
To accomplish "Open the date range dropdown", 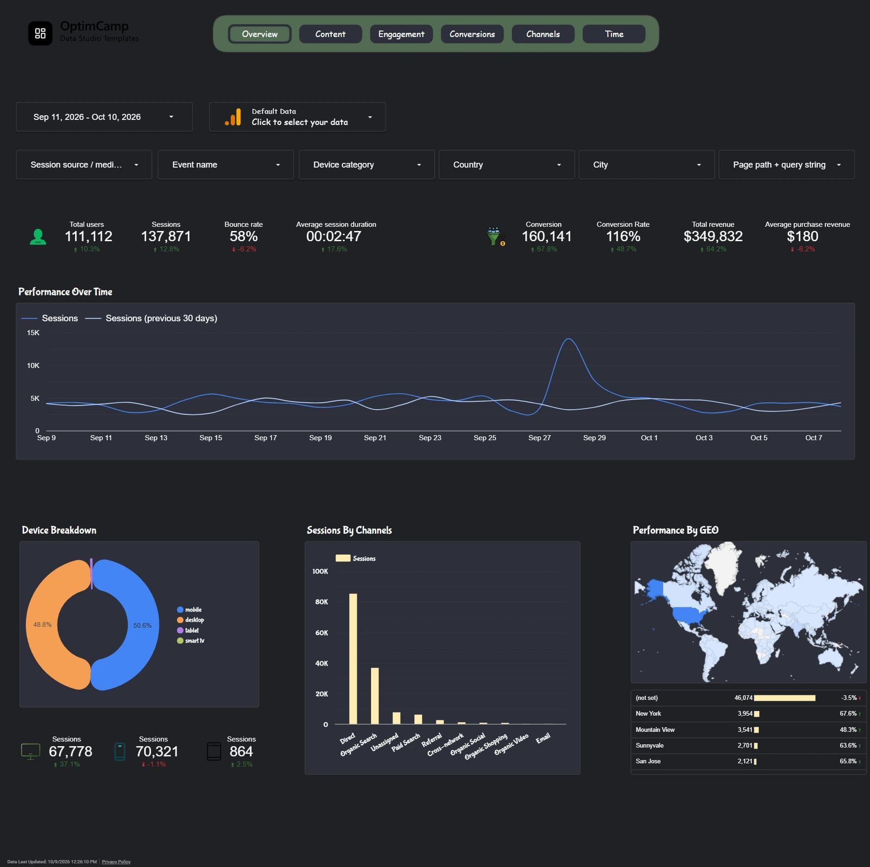I will pos(104,117).
